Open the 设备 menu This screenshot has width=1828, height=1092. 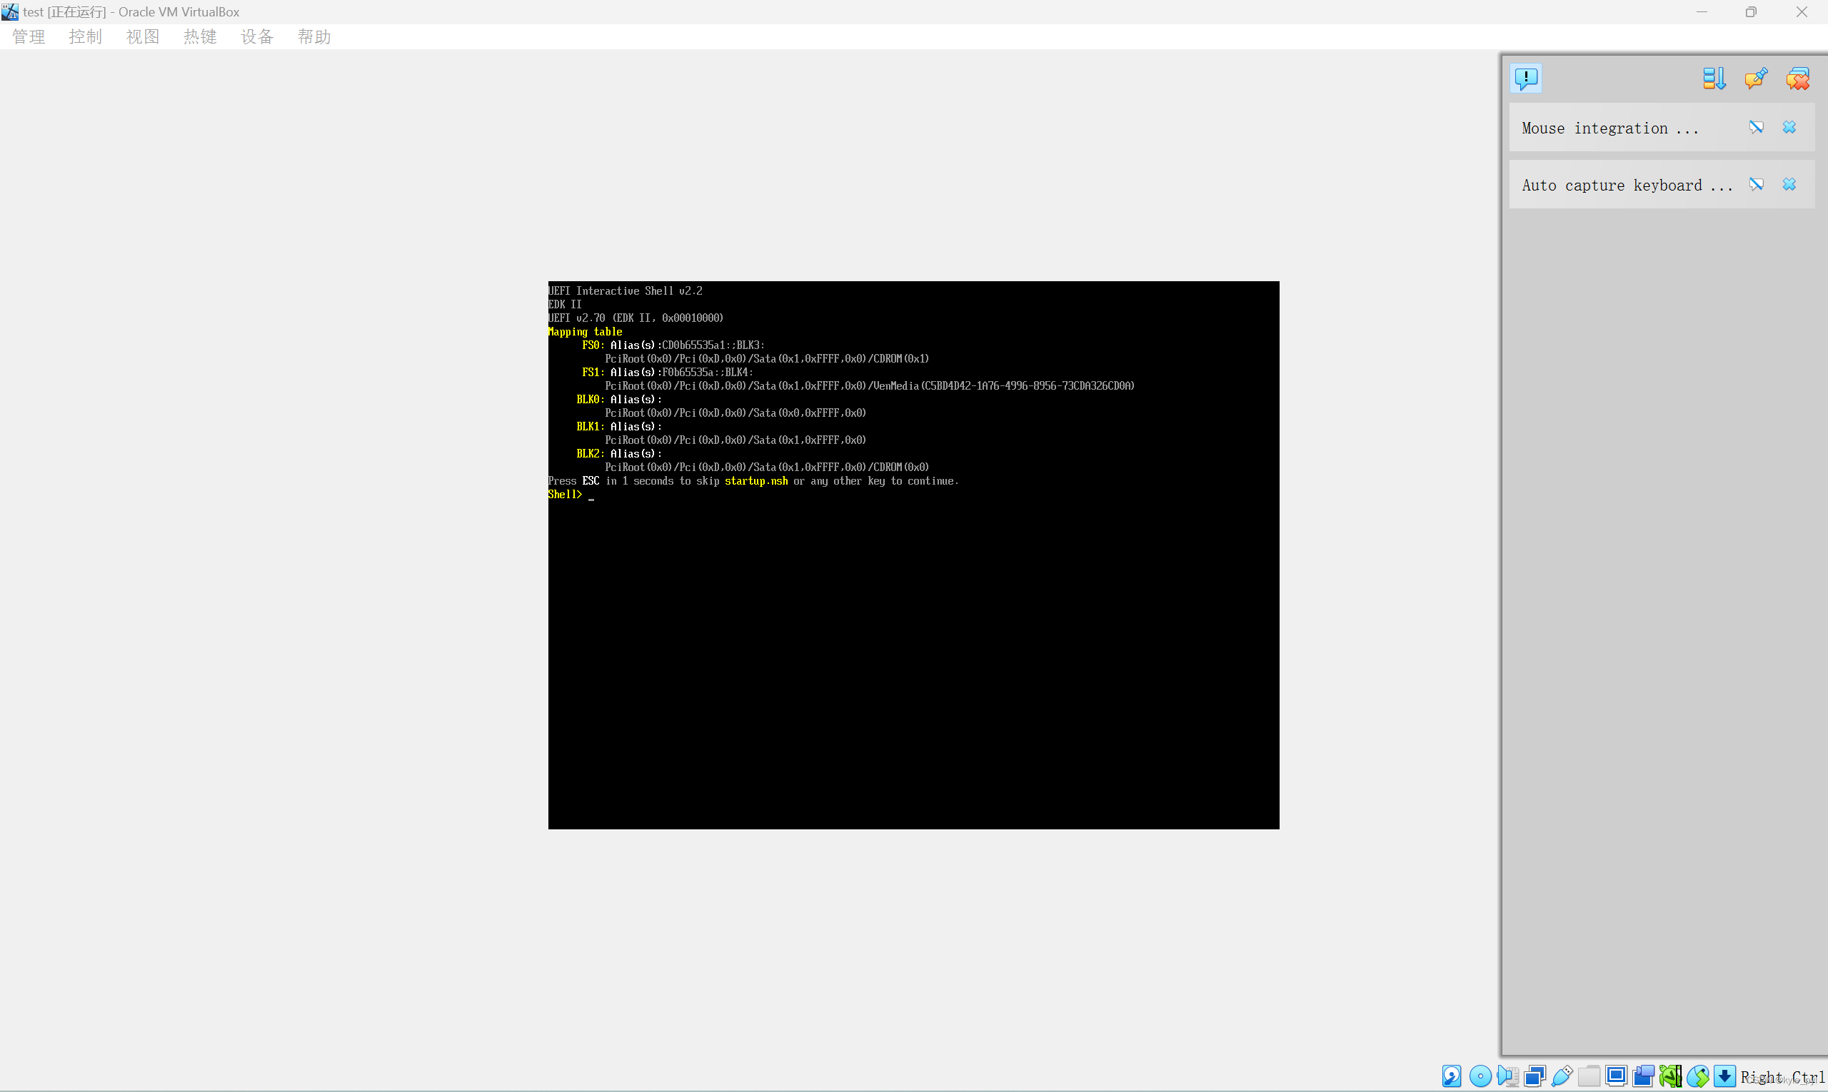[257, 37]
